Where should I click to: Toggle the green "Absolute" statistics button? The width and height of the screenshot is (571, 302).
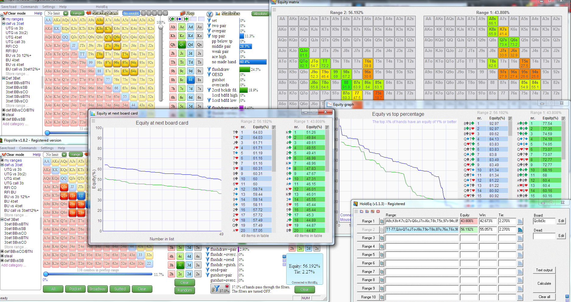[260, 14]
